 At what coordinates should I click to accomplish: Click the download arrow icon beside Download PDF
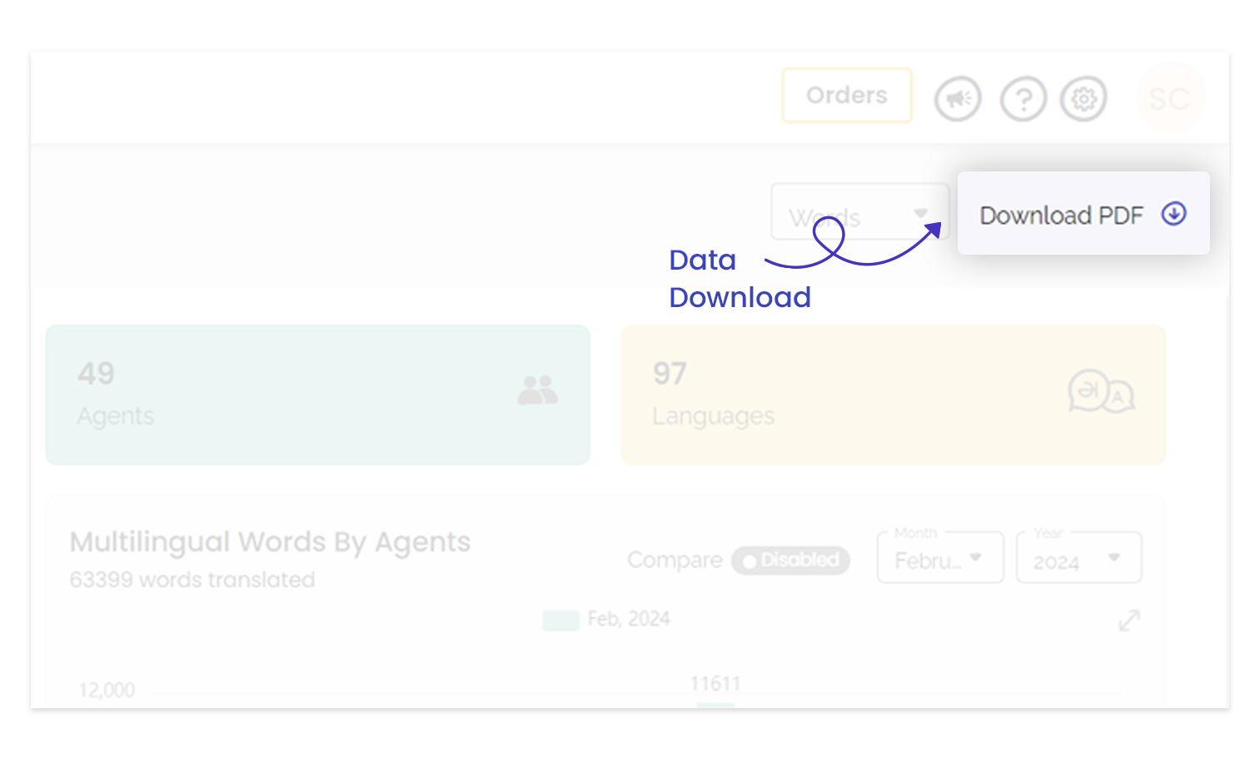1174,214
